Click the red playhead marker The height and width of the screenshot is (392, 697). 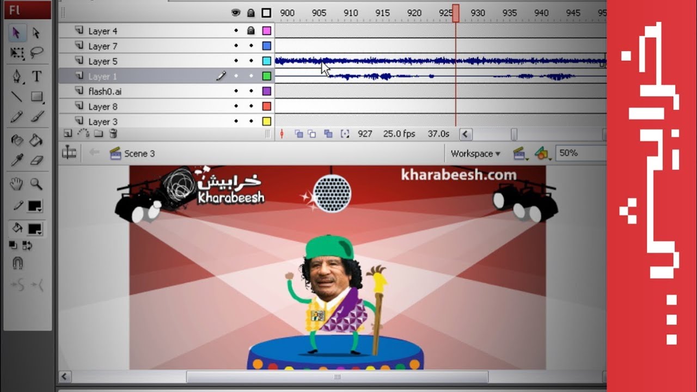pyautogui.click(x=456, y=13)
